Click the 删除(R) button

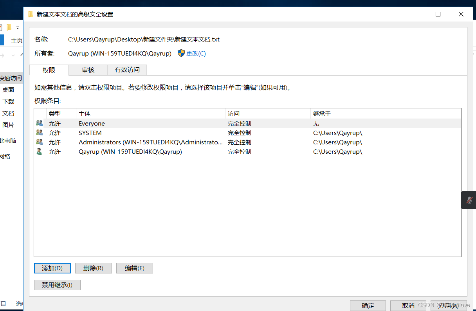pyautogui.click(x=94, y=268)
